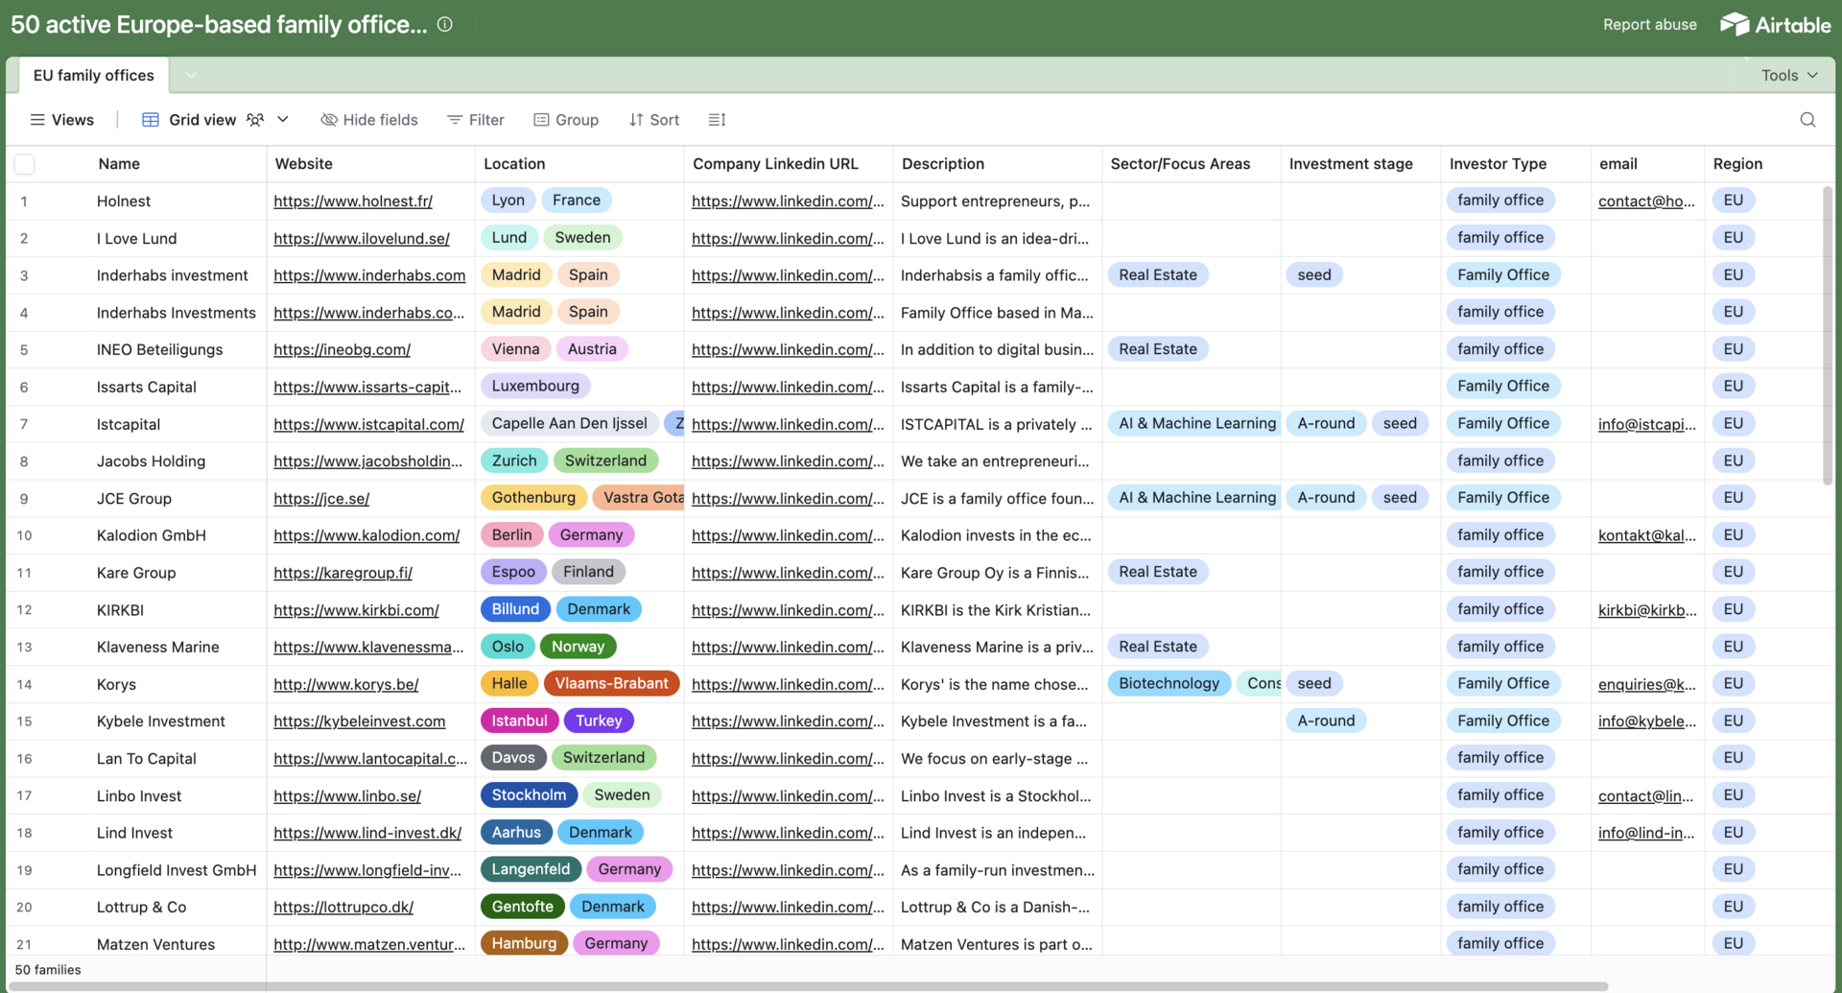Expand the Grid view dropdown chevron
This screenshot has height=993, width=1842.
(283, 120)
